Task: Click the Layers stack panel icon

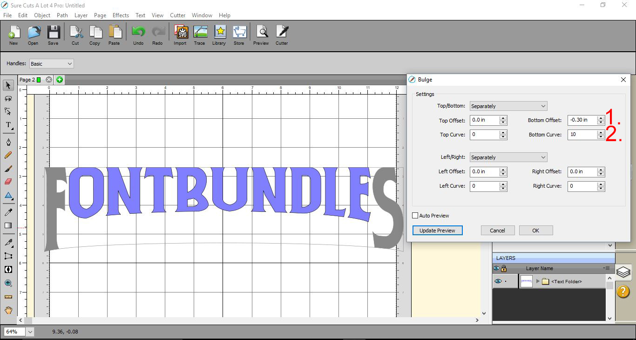Action: 623,272
